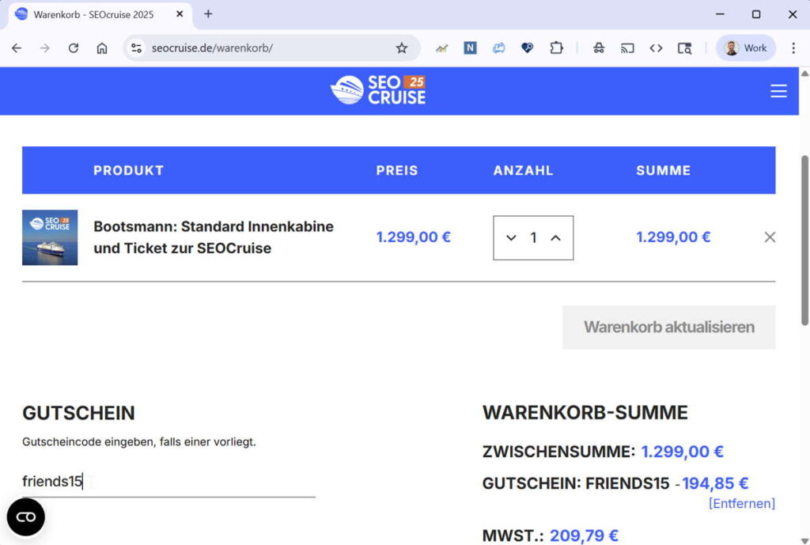810x545 pixels.
Task: Maximize the browser window
Action: click(x=755, y=14)
